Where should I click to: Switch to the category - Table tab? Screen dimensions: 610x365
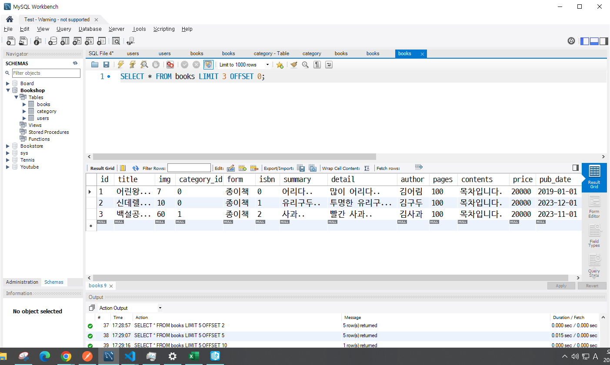(x=271, y=53)
